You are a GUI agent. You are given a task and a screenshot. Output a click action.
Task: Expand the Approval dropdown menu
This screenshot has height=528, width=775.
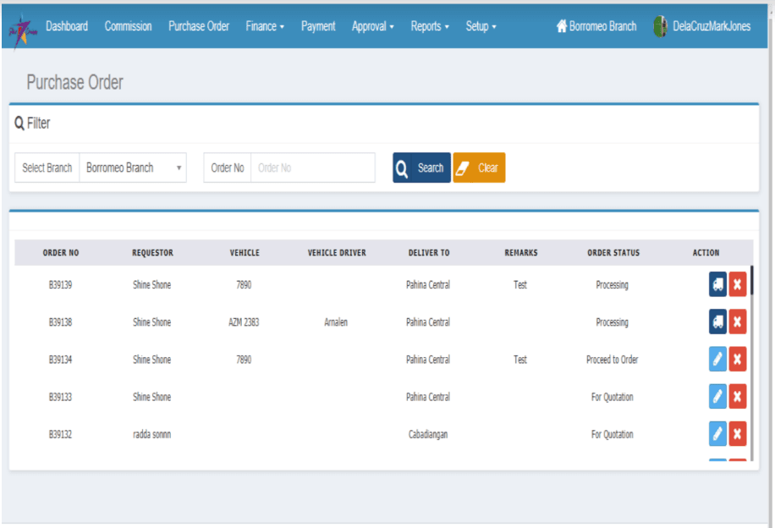(x=372, y=26)
